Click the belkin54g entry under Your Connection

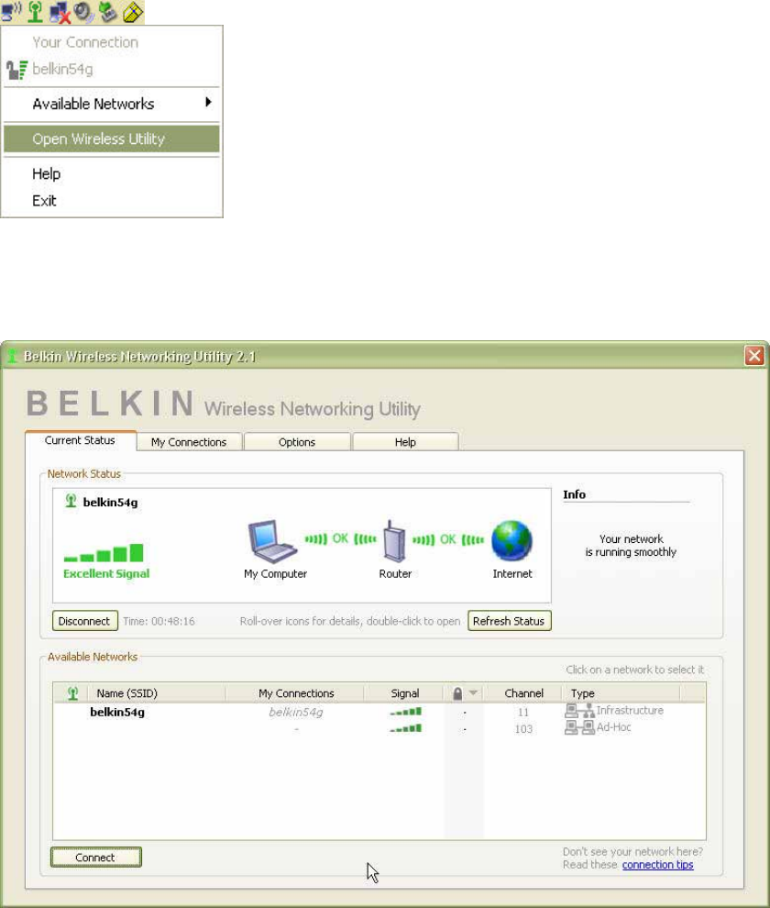point(111,70)
